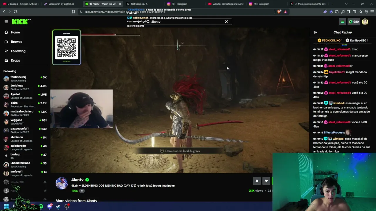Open the Brave Wallet icon
The width and height of the screenshot is (376, 211).
point(354,12)
